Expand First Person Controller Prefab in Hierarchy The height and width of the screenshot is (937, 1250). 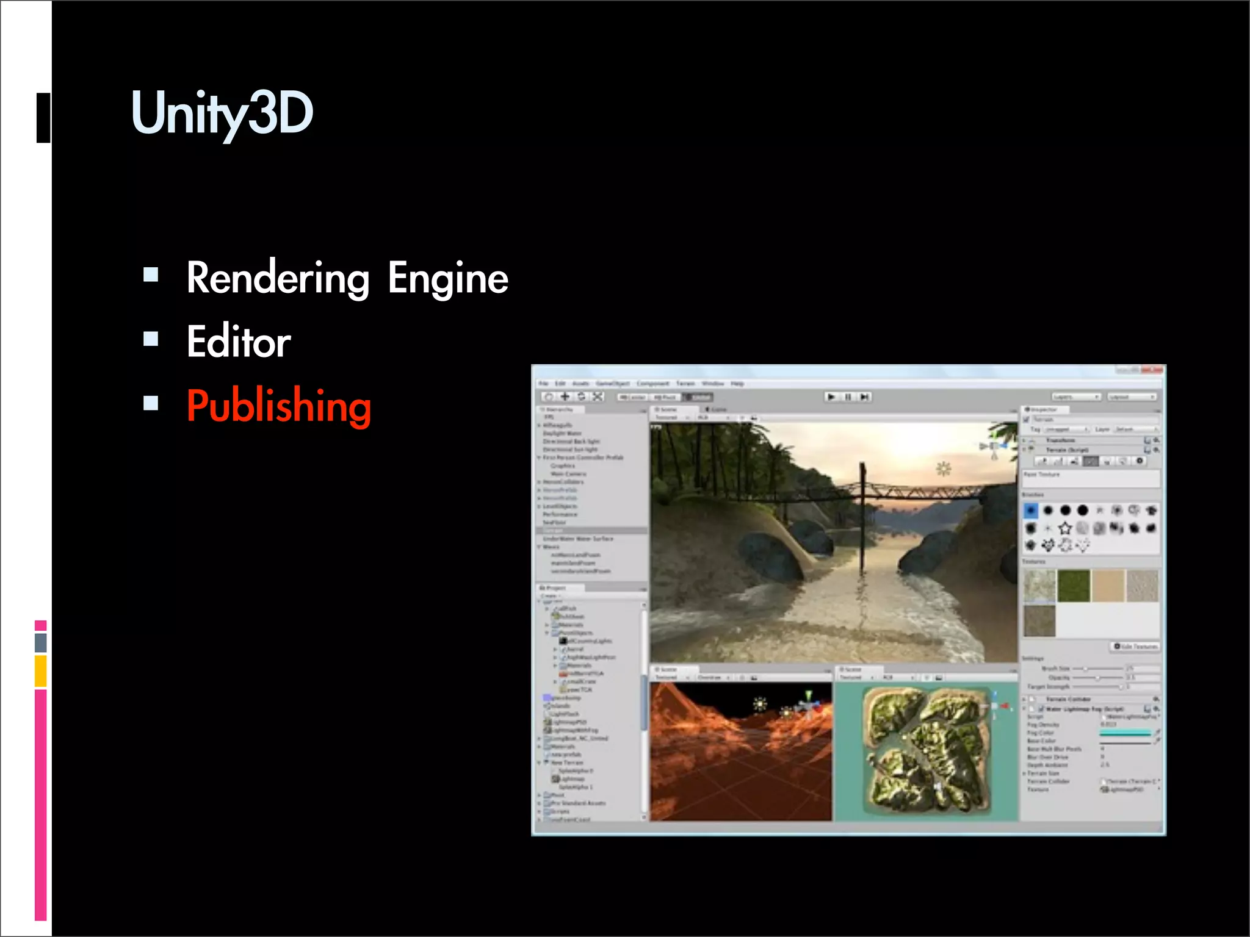tap(540, 458)
